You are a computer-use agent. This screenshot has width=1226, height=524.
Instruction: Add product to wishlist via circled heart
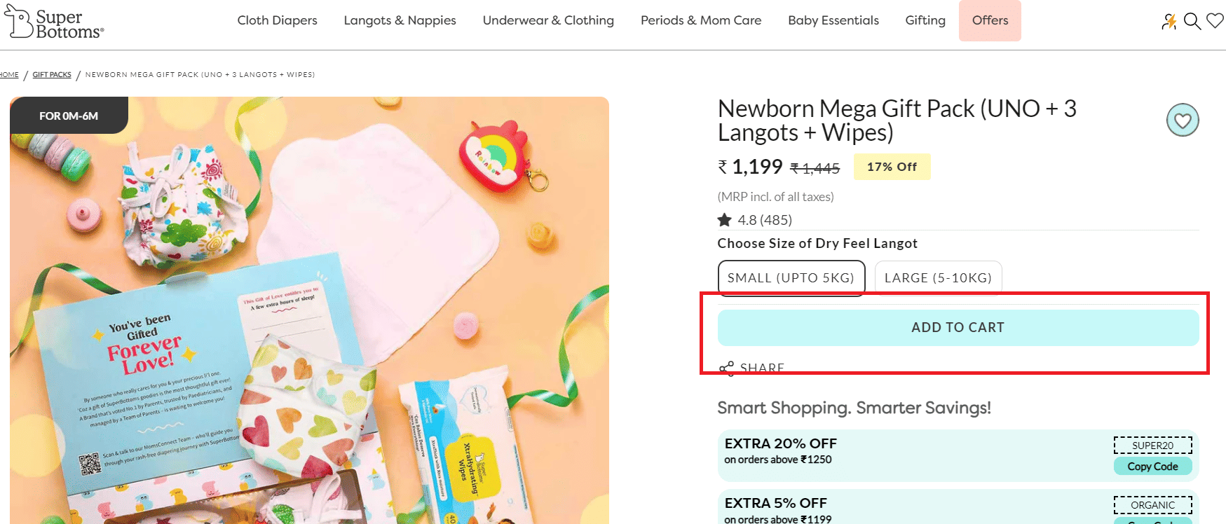point(1183,120)
